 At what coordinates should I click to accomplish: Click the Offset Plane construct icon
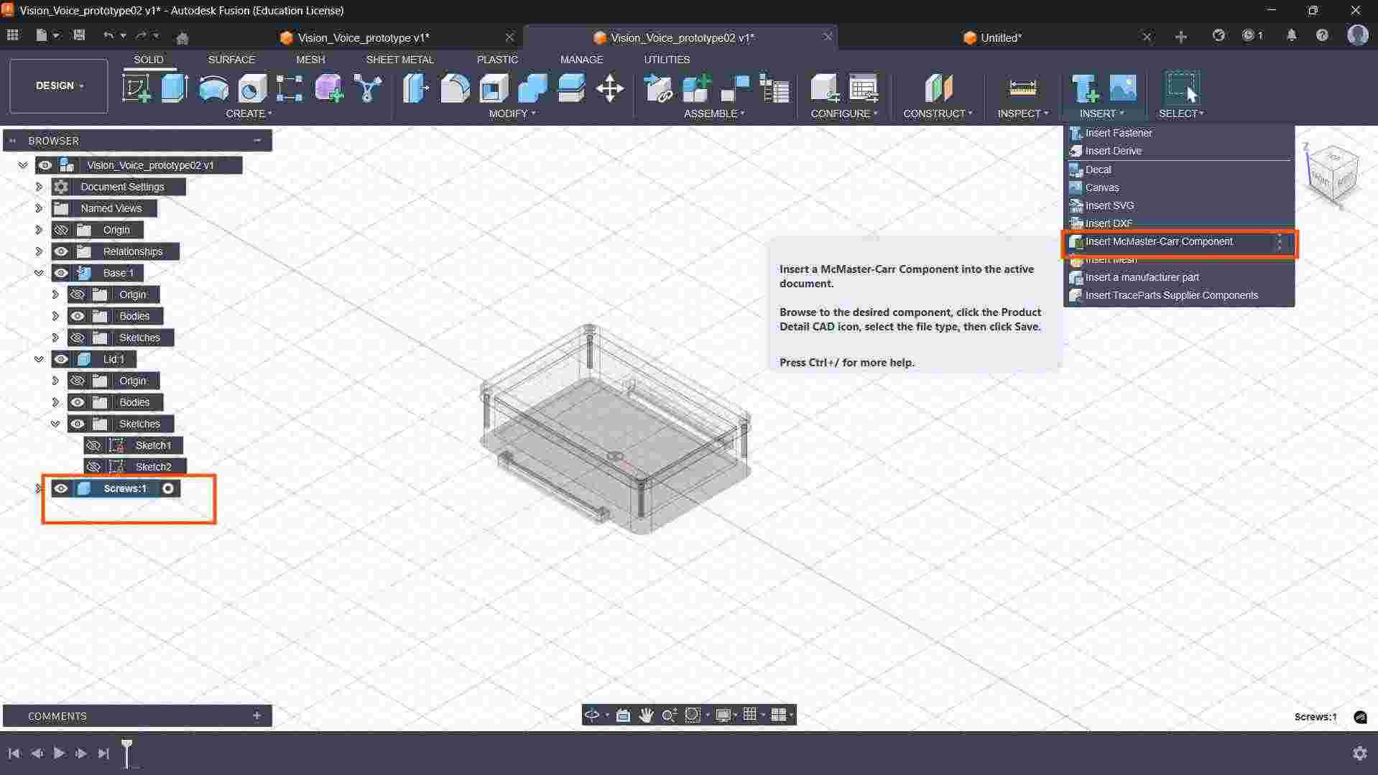pyautogui.click(x=938, y=88)
